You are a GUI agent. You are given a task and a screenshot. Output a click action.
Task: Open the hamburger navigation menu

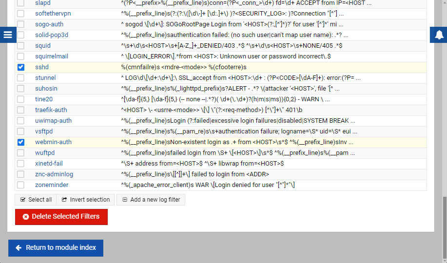coord(8,35)
